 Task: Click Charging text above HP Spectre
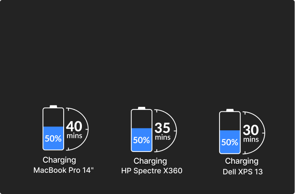150,161
